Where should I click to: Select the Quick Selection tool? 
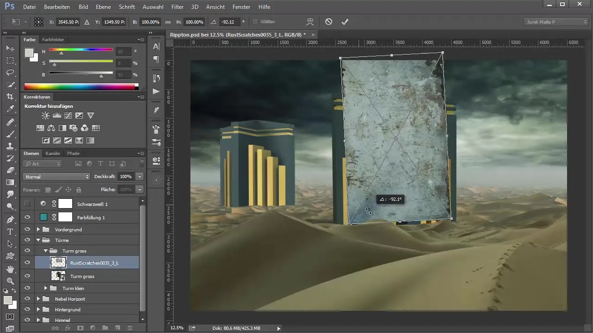pyautogui.click(x=10, y=85)
